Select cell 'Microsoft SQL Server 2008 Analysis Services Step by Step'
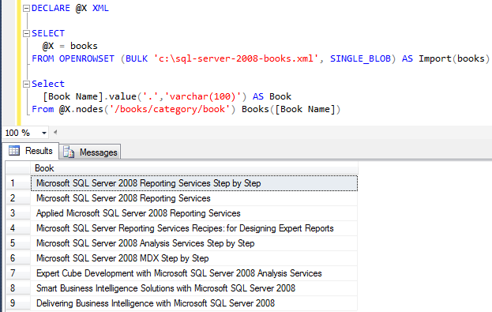This screenshot has height=312, width=492. (x=194, y=243)
